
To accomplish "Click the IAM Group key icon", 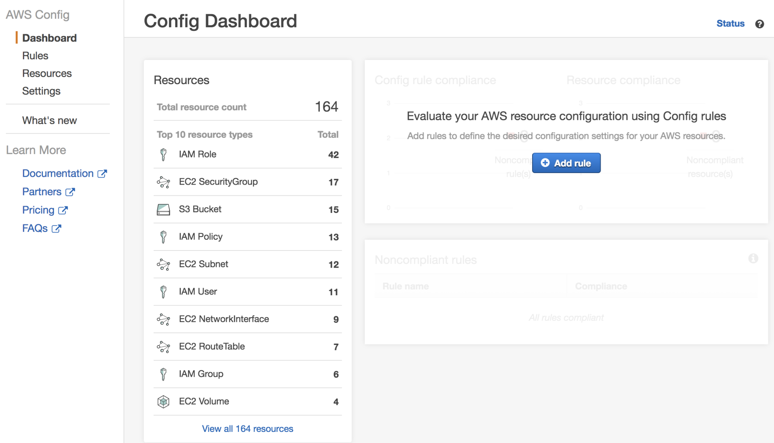I will coord(163,374).
